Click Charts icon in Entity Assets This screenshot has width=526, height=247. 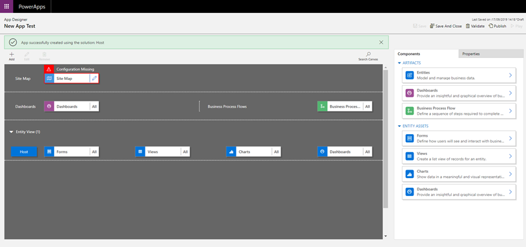[x=409, y=173]
